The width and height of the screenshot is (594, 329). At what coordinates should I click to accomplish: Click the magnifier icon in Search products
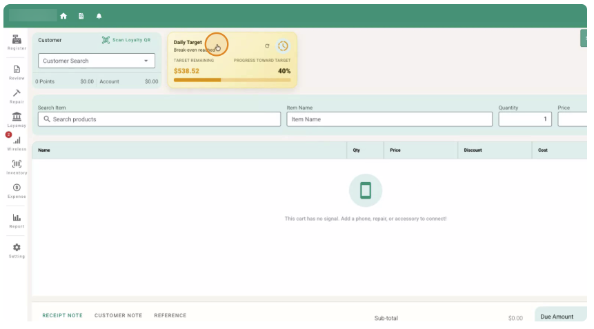(47, 119)
